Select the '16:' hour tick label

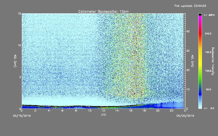pos(131,111)
